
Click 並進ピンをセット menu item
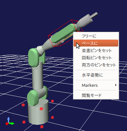coord(96,50)
